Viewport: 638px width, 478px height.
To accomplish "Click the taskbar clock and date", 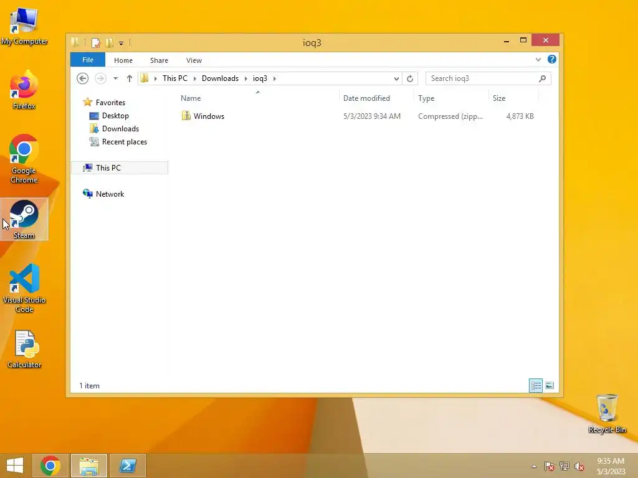I will (x=611, y=466).
